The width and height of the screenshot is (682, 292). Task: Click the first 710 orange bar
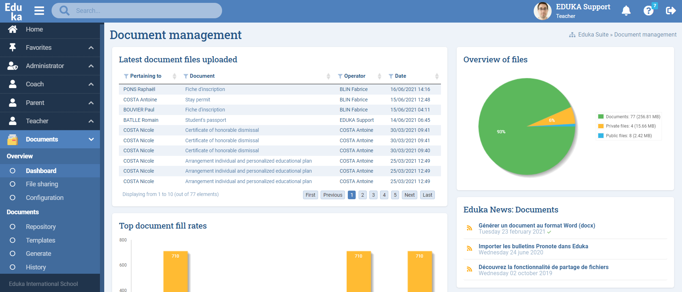point(176,272)
